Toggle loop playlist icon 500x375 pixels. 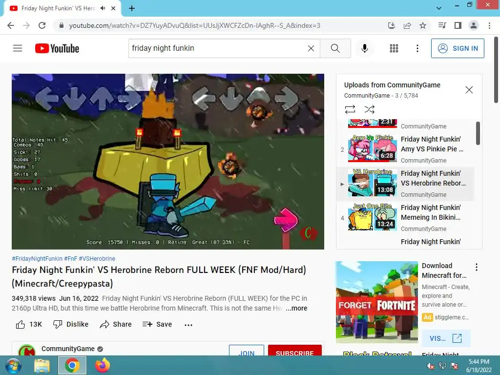350,109
